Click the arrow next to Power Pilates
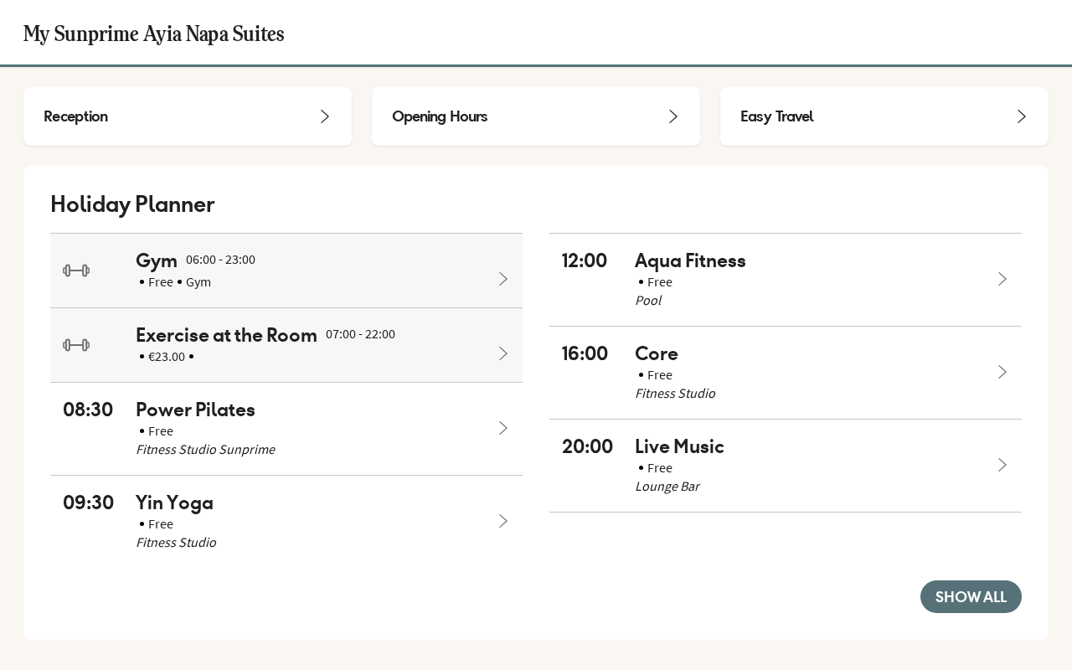The image size is (1072, 670). coord(503,428)
